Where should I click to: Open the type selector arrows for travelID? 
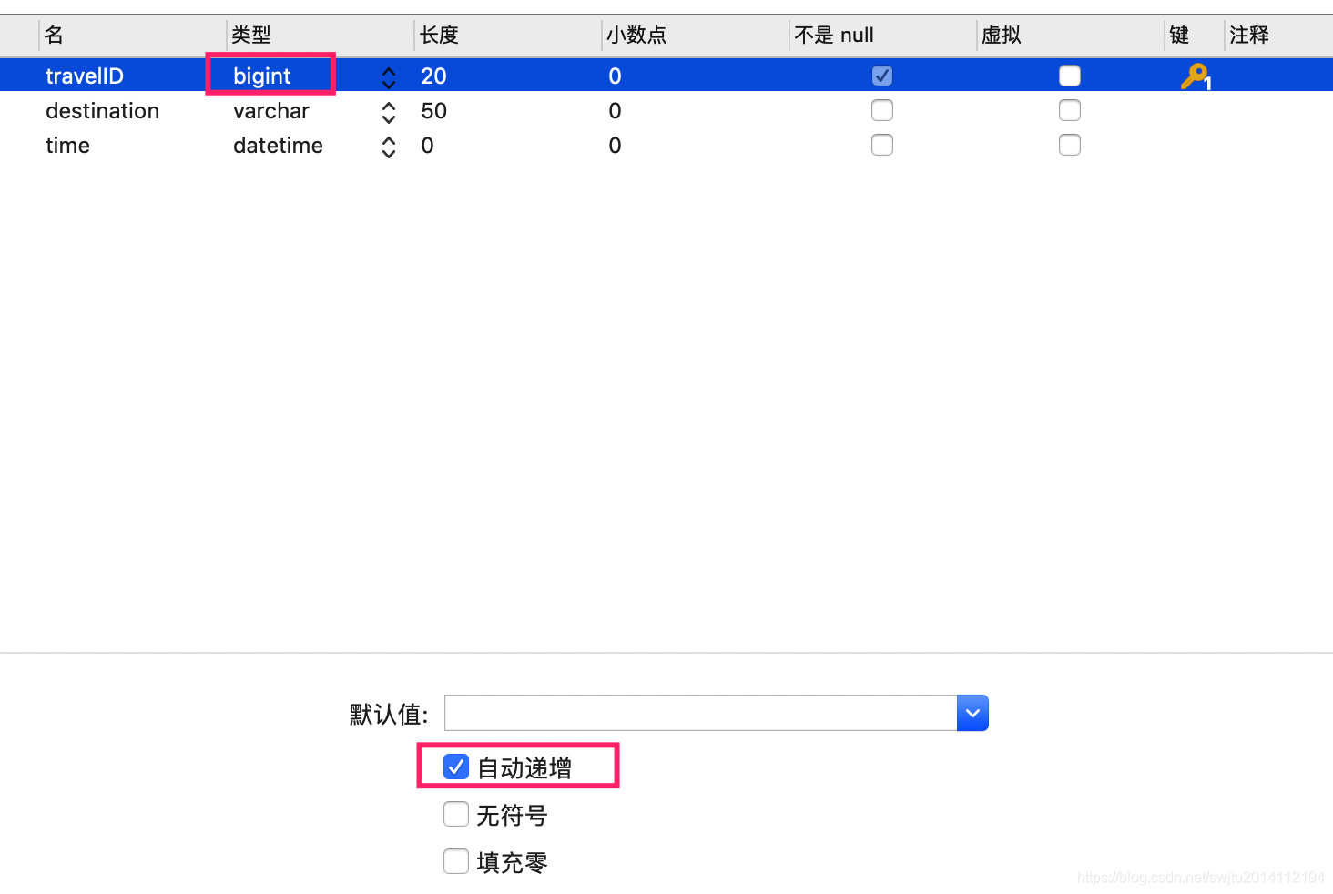pos(389,77)
